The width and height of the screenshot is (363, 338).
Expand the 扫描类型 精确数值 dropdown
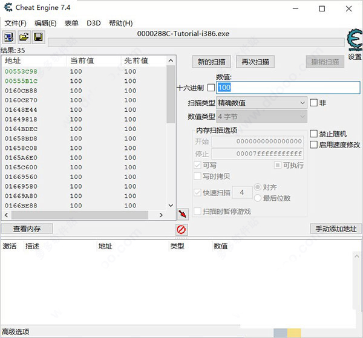[261, 103]
